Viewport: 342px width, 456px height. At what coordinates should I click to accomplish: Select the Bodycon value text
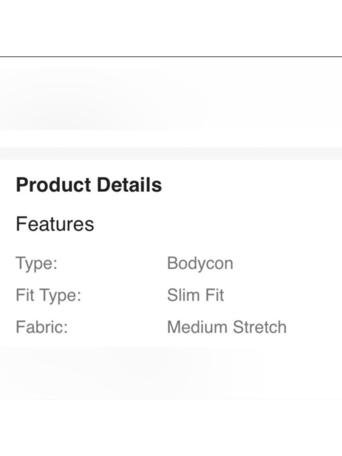coord(200,264)
